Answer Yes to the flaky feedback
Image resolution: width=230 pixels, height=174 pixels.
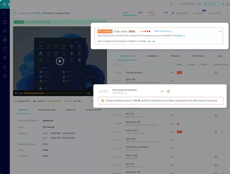149,41
